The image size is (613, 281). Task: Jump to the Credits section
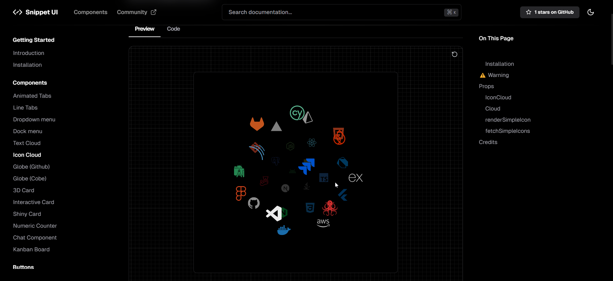(x=488, y=142)
